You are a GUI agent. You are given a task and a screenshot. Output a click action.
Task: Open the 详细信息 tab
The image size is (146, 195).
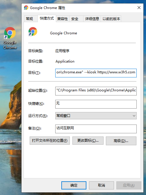(92, 19)
